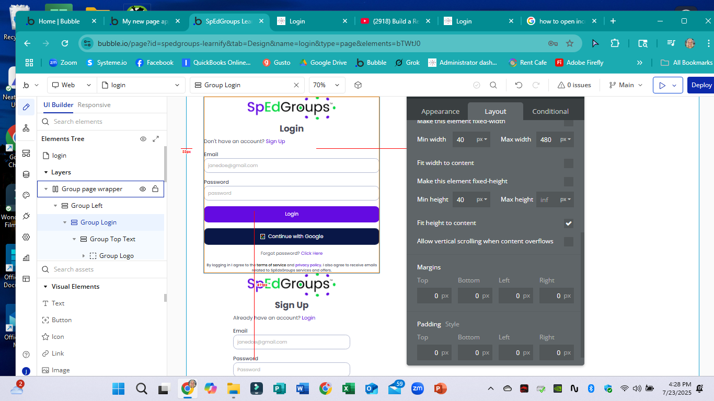Image resolution: width=714 pixels, height=401 pixels.
Task: Click the Margins Top value field
Action: 434,296
